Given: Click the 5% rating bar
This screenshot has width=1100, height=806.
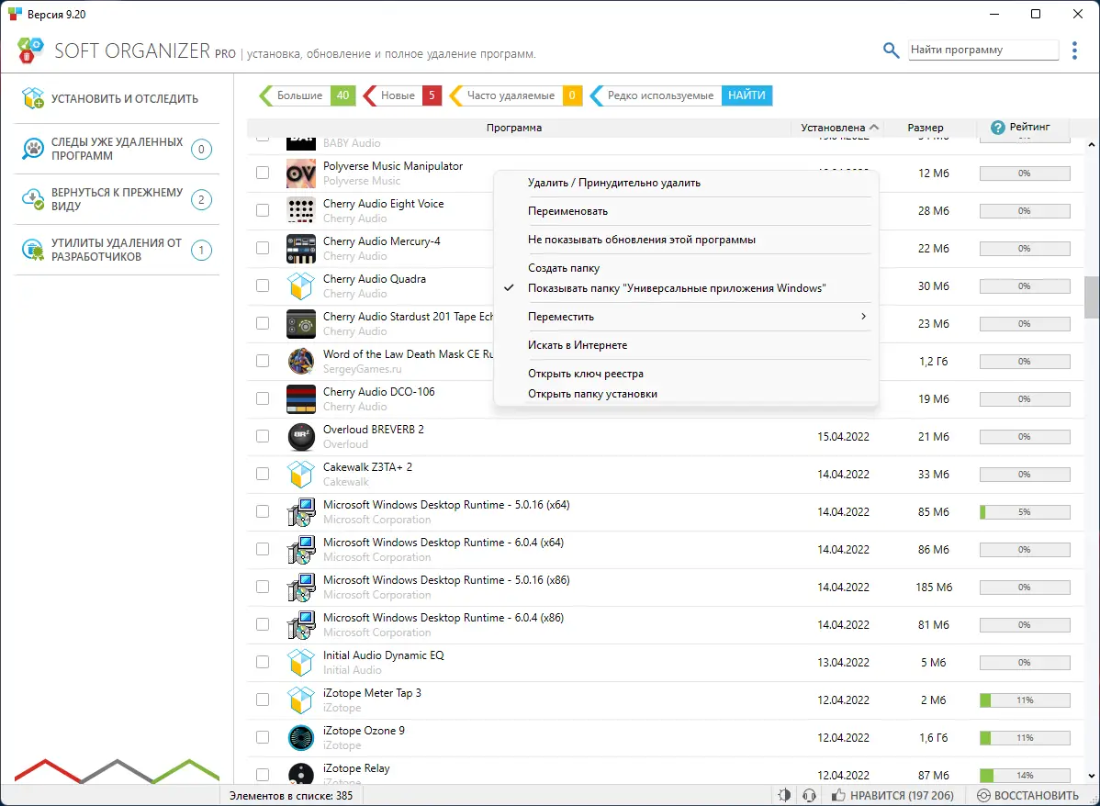Looking at the screenshot, I should (1025, 512).
